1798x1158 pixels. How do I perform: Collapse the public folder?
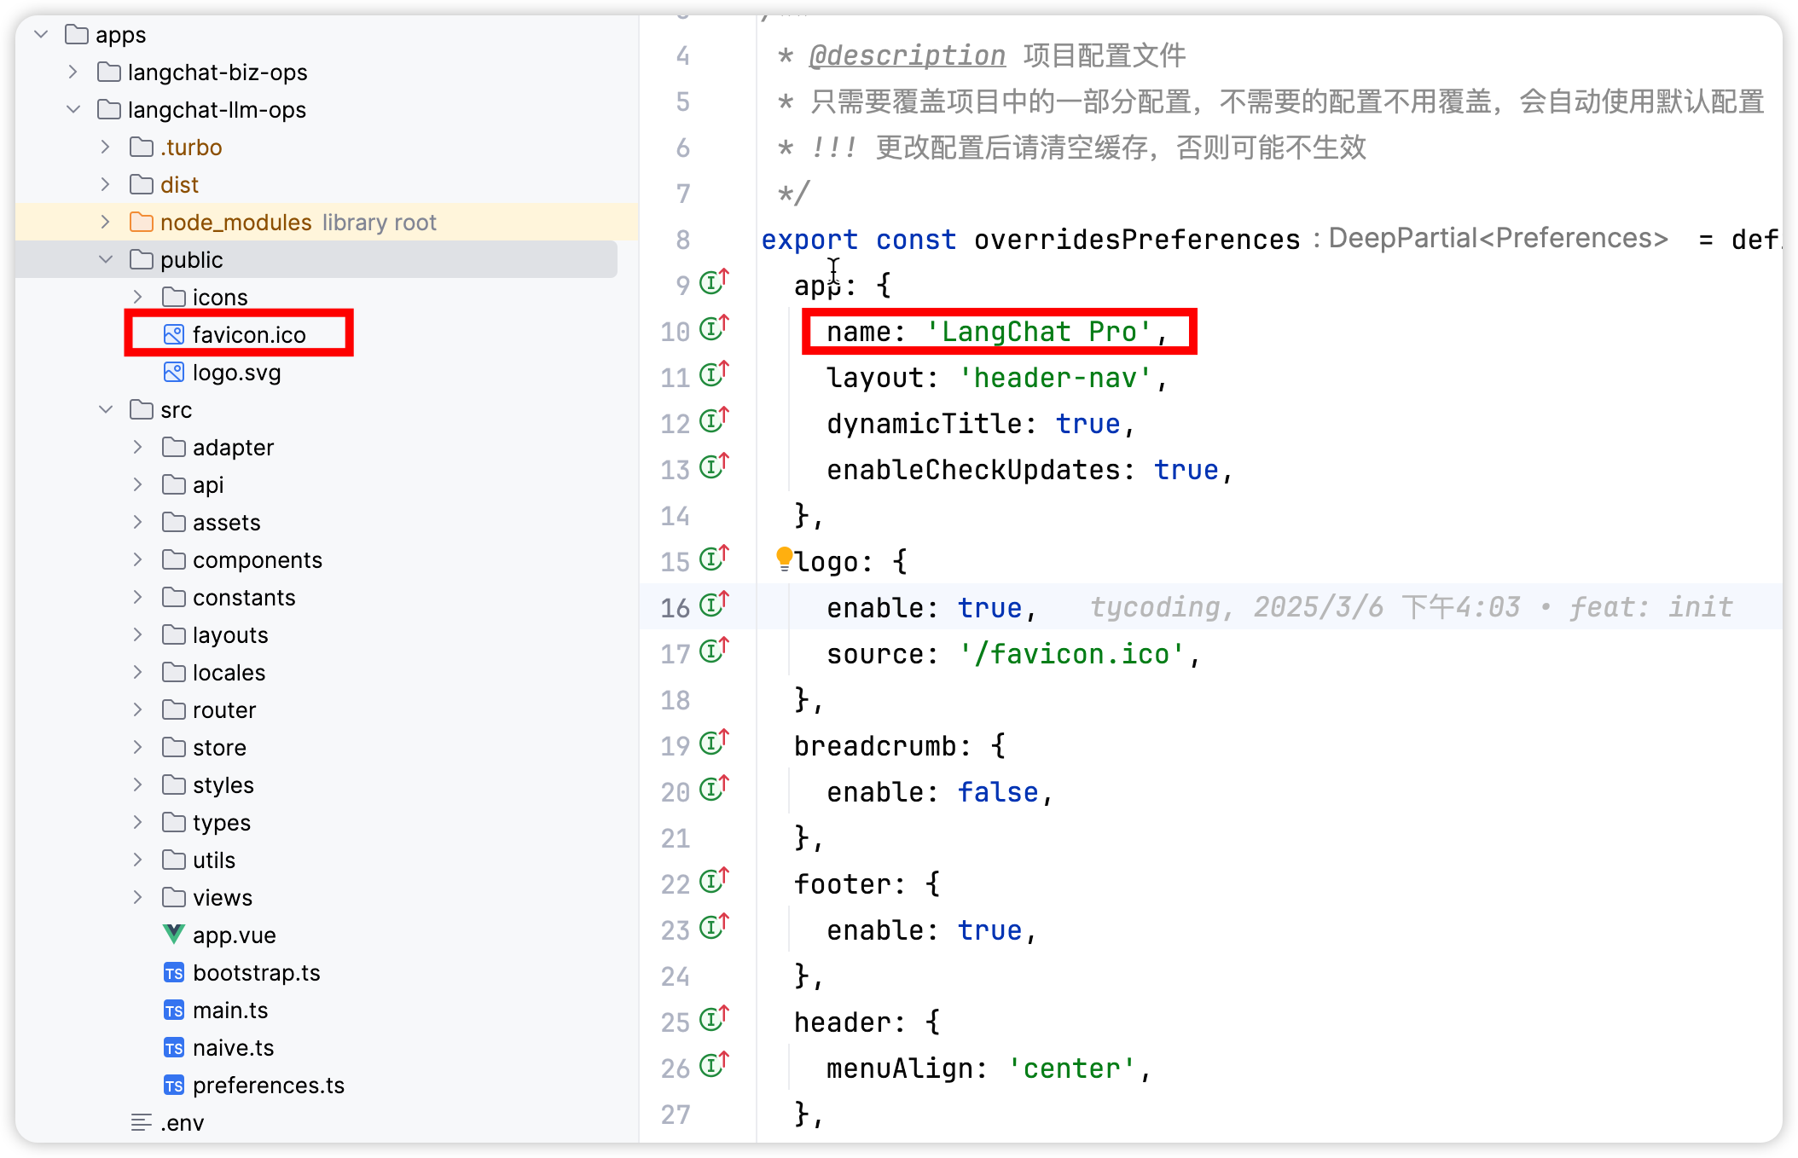tap(106, 260)
